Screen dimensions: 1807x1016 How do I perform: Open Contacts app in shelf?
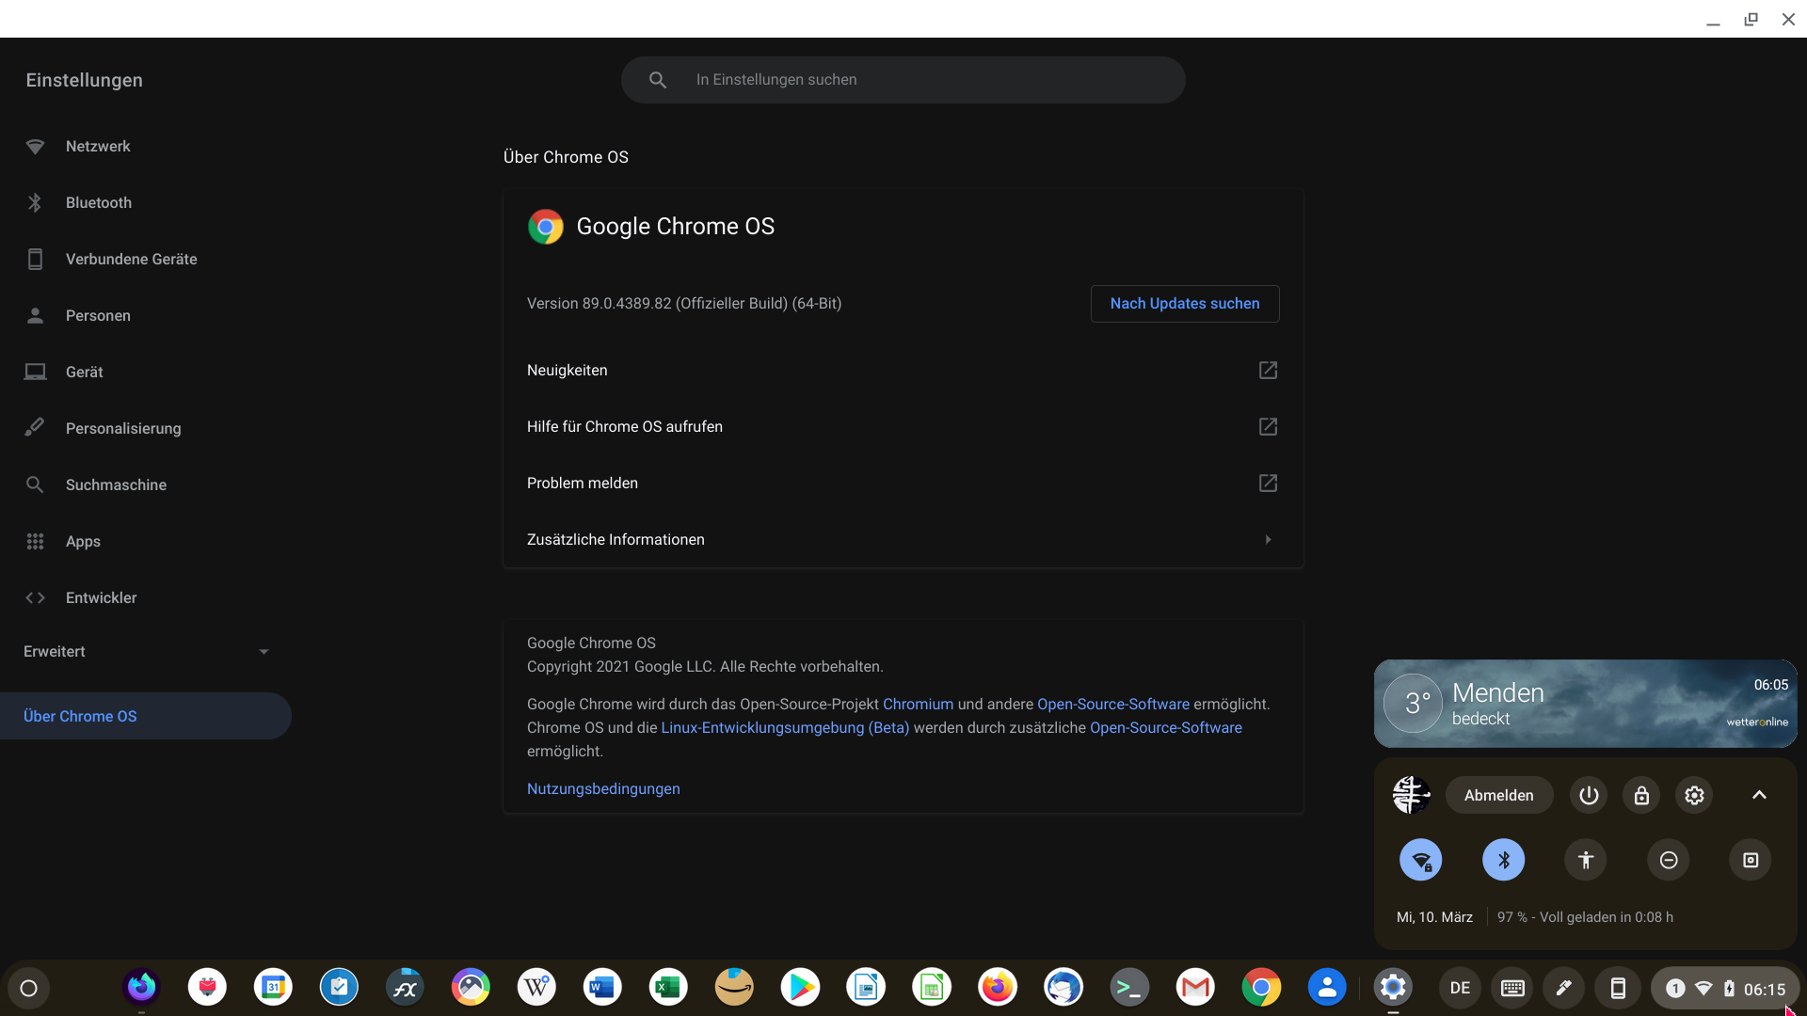[1327, 988]
